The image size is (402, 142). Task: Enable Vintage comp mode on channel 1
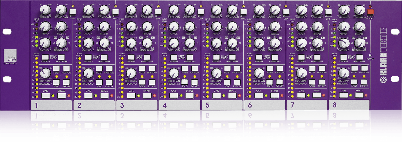click(x=46, y=57)
